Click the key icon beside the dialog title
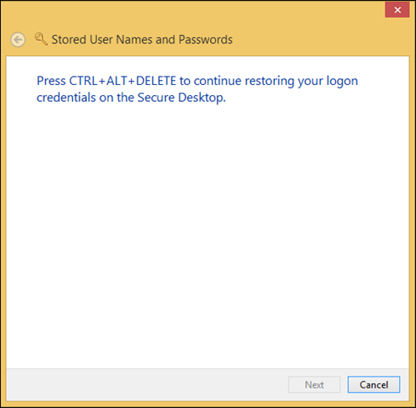 pos(41,39)
